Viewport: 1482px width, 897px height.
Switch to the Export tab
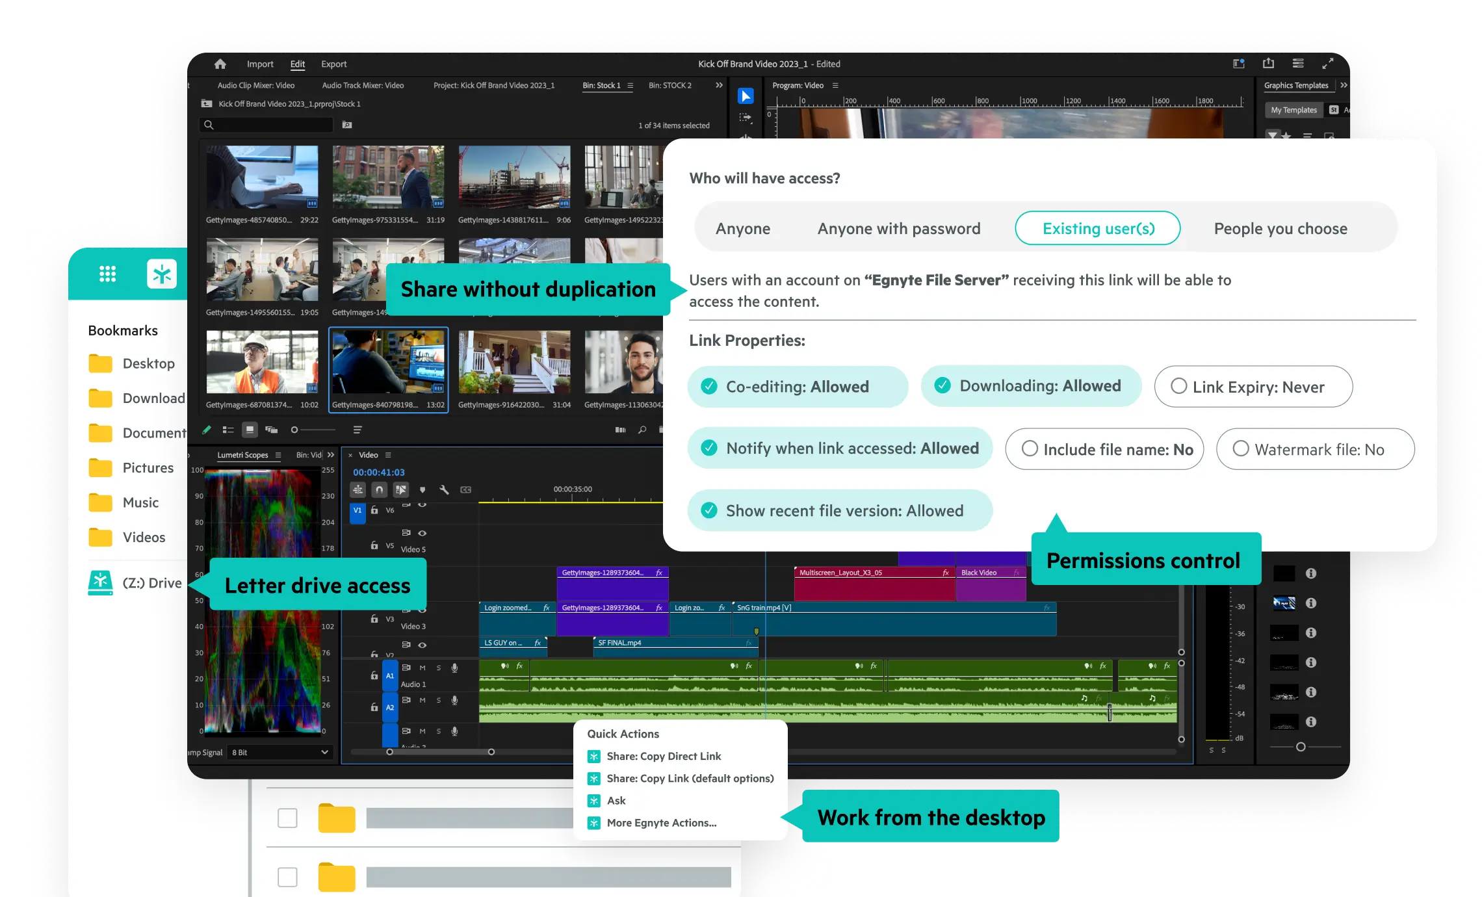click(333, 64)
